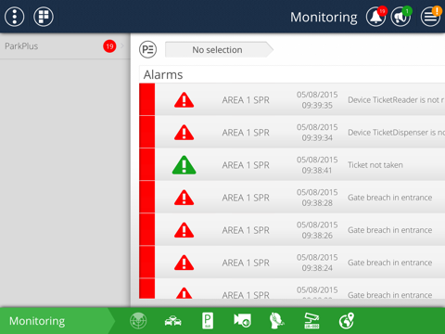Screen dimensions: 445x334
Task: Click the PE parking list icon
Action: pos(147,49)
